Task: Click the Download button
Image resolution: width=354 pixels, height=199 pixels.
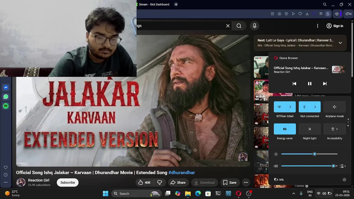Action: 204,182
